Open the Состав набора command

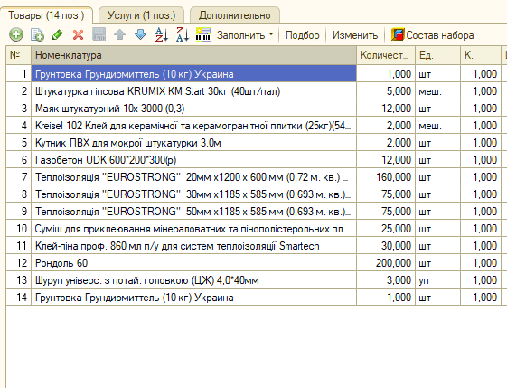tap(433, 35)
